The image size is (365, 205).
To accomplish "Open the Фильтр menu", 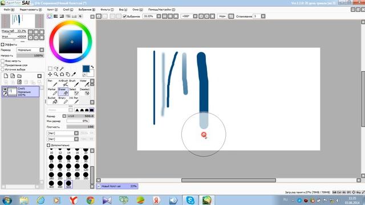I will pyautogui.click(x=107, y=10).
